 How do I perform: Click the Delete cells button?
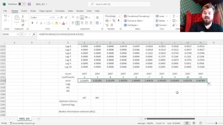[x=160, y=21]
